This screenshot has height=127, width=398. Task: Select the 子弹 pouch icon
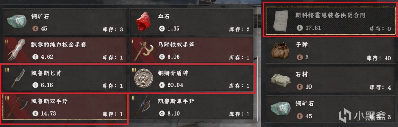point(280,51)
